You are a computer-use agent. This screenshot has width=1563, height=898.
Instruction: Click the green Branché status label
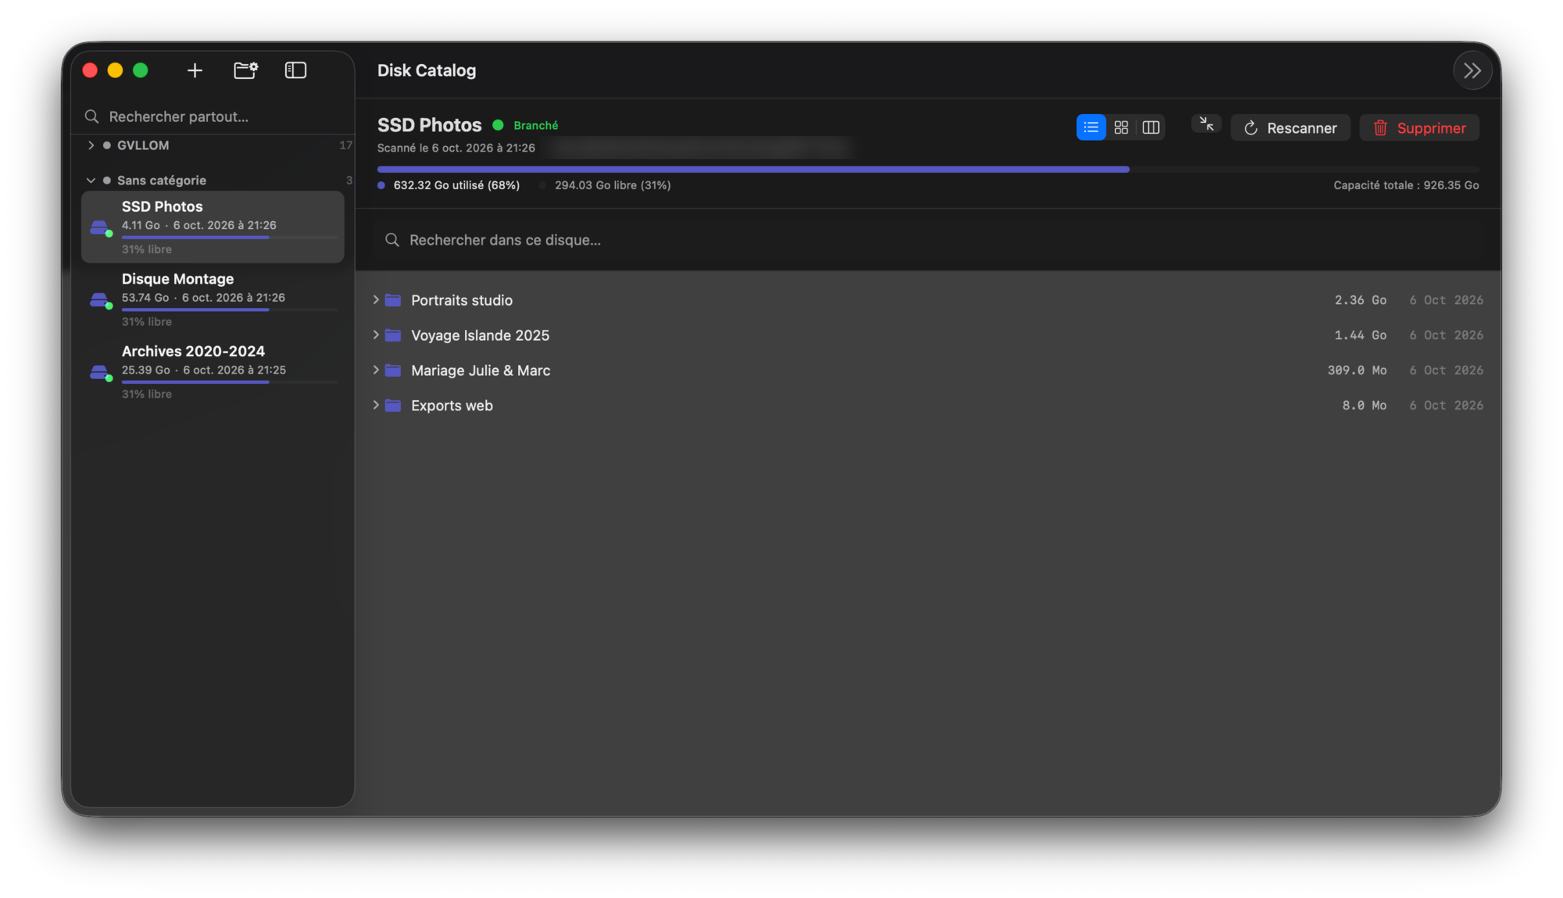click(535, 126)
